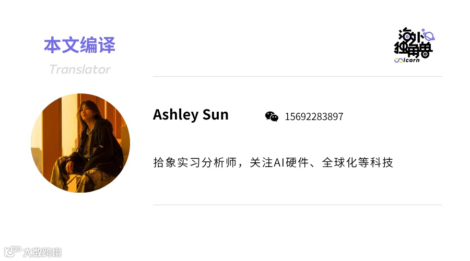The width and height of the screenshot is (470, 261).
Task: Click the purple planet icon in the logo
Action: point(429,35)
